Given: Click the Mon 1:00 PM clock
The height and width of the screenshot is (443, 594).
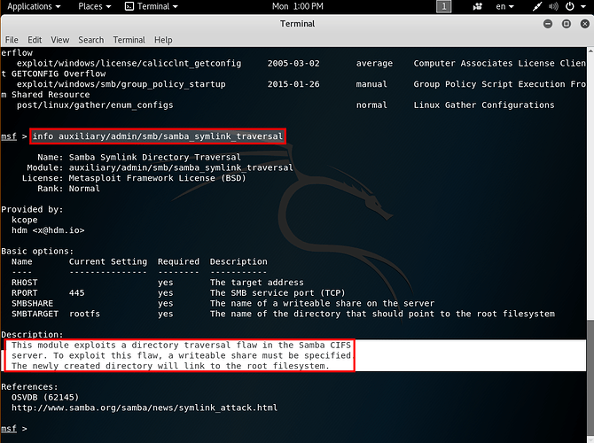Looking at the screenshot, I should tap(297, 6).
